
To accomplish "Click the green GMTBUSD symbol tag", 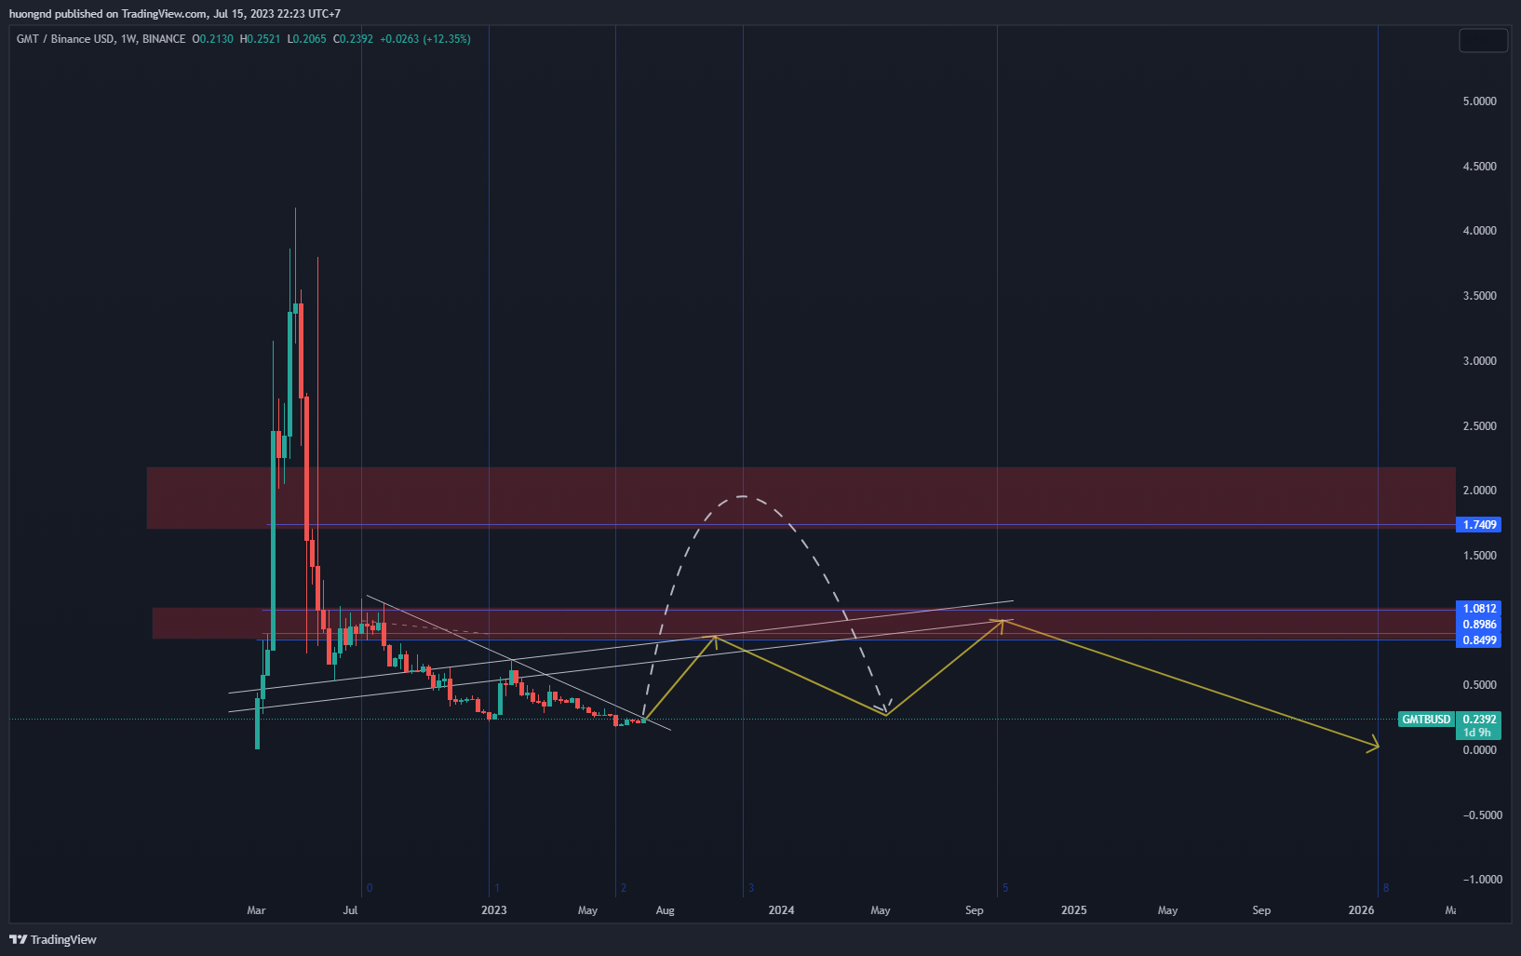I will 1426,720.
